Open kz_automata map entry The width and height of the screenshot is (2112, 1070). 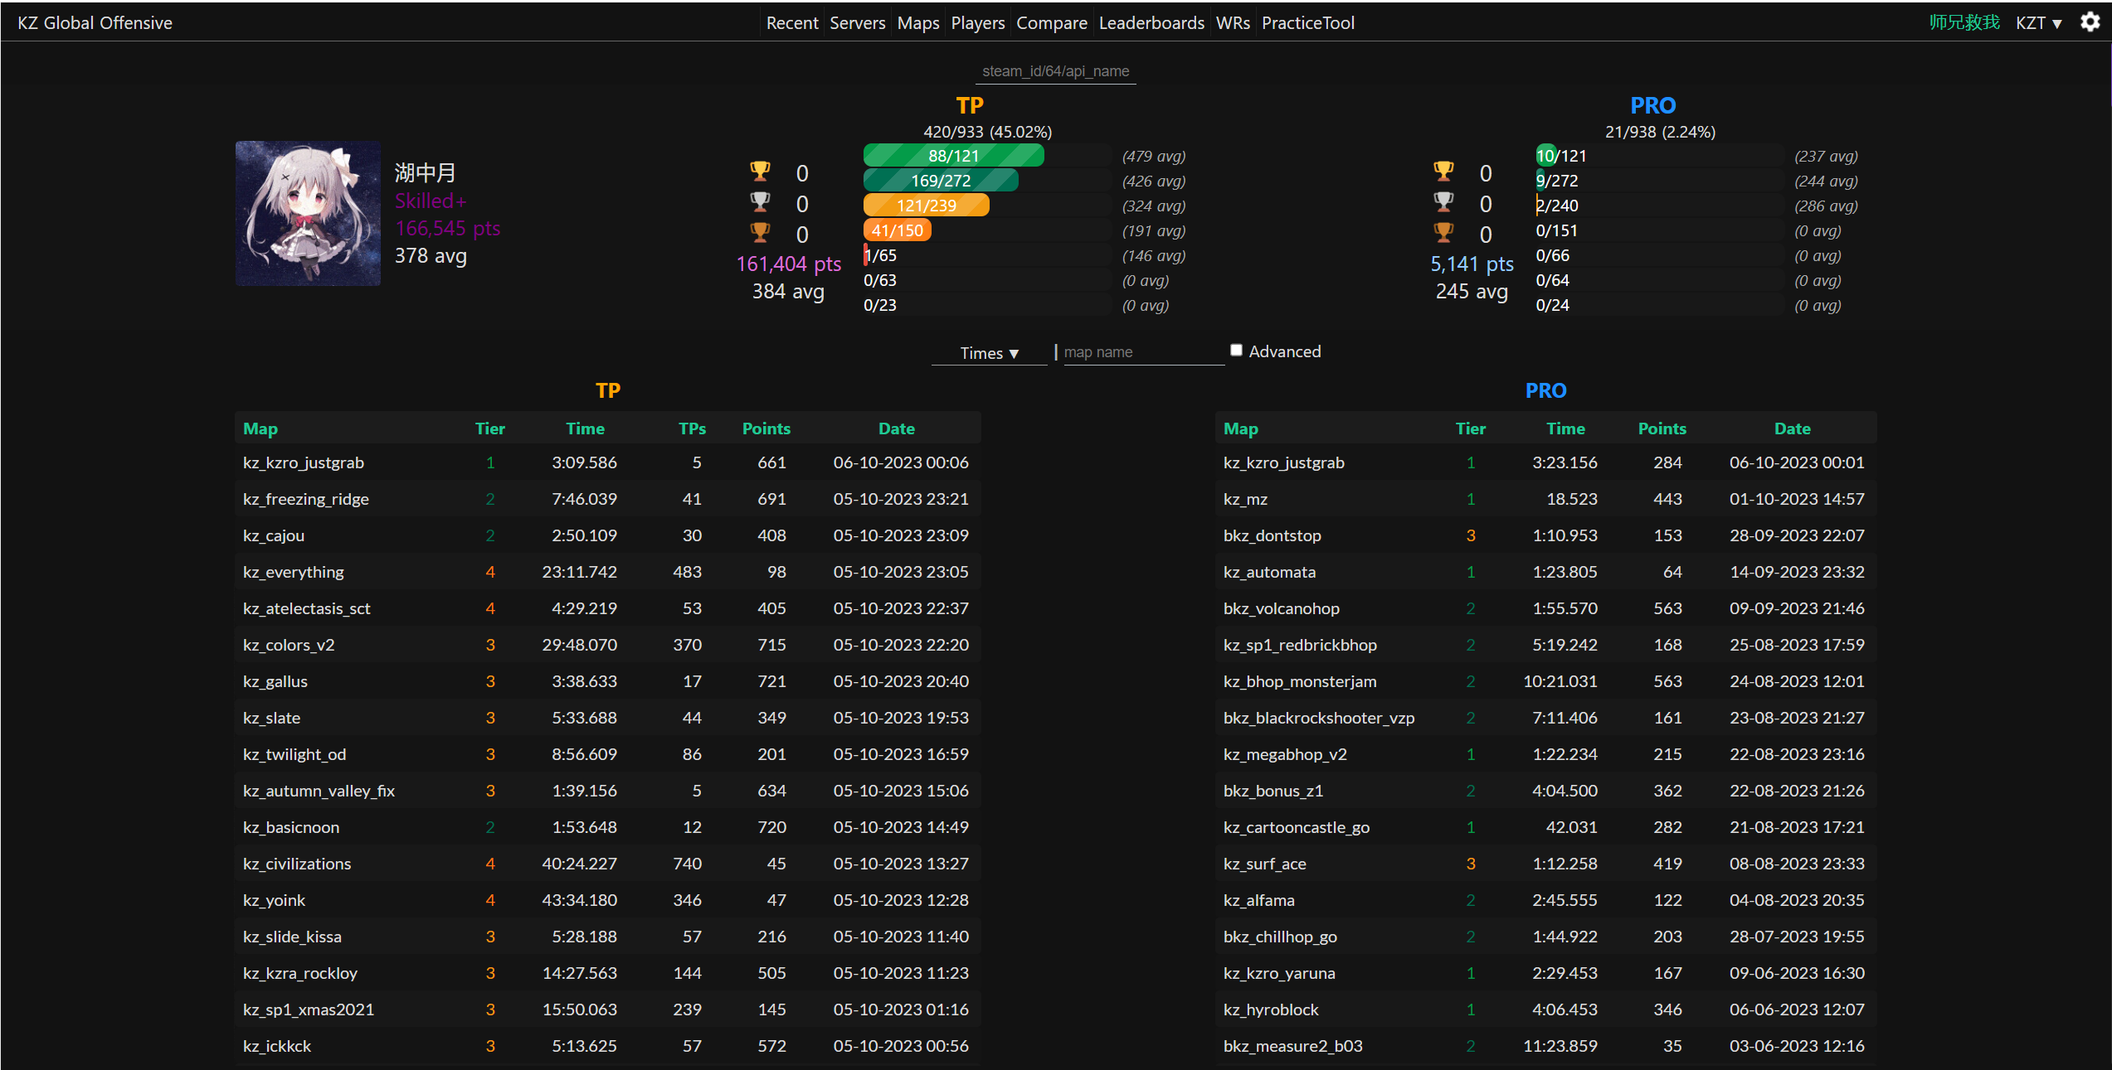[x=1269, y=572]
